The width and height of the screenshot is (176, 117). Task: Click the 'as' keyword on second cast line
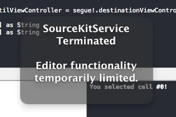point(10,33)
